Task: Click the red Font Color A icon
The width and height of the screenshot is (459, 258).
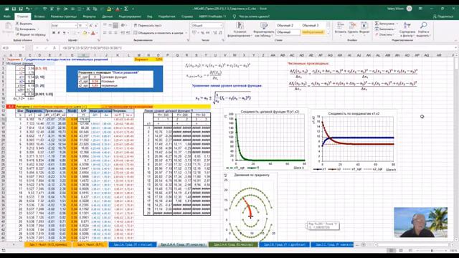Action: [x=93, y=33]
